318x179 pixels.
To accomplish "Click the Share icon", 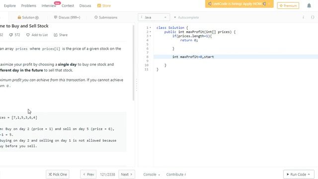I will click(x=56, y=35).
